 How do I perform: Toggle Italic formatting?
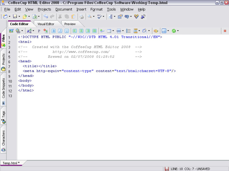point(60,31)
